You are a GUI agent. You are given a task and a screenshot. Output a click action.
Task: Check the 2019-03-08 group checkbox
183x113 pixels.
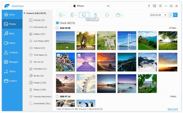click(x=57, y=28)
